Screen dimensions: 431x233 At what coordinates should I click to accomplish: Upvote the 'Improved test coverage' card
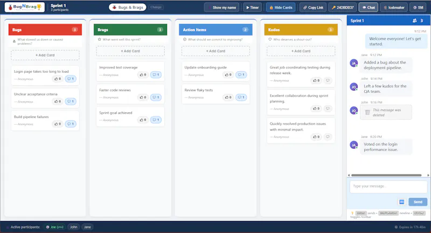tap(143, 75)
